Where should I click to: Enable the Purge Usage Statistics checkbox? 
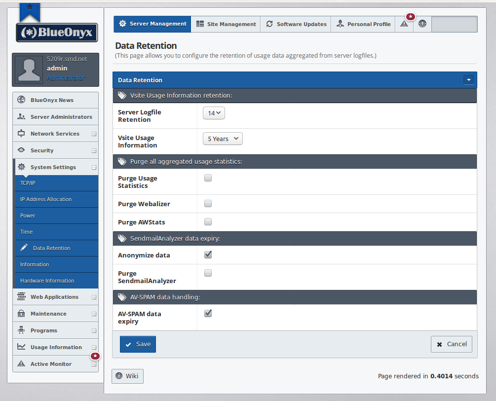208,178
